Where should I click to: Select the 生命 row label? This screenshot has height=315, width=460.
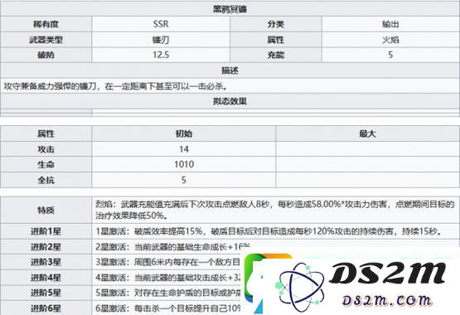[46, 164]
